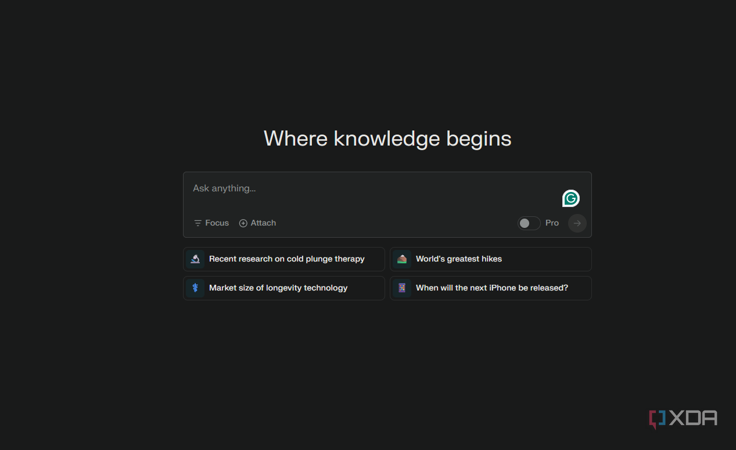Click the red-blue XDA bracket logo icon

[657, 419]
